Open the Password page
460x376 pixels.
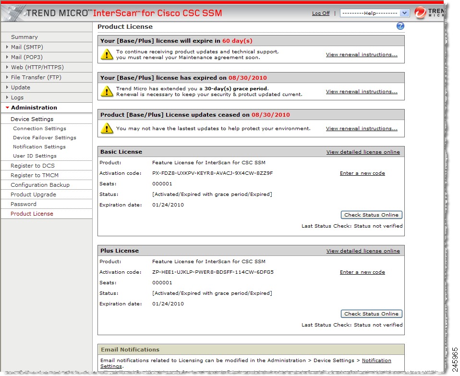click(x=24, y=204)
